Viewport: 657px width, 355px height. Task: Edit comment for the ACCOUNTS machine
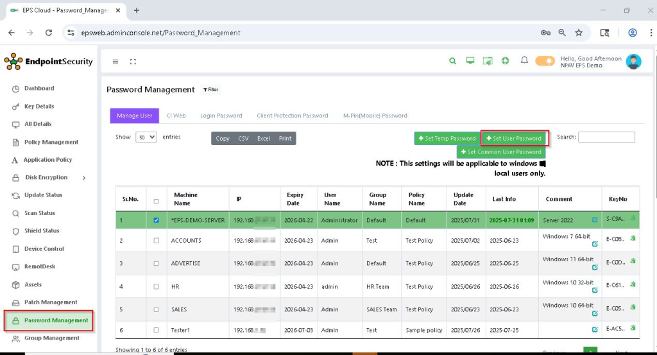point(595,244)
